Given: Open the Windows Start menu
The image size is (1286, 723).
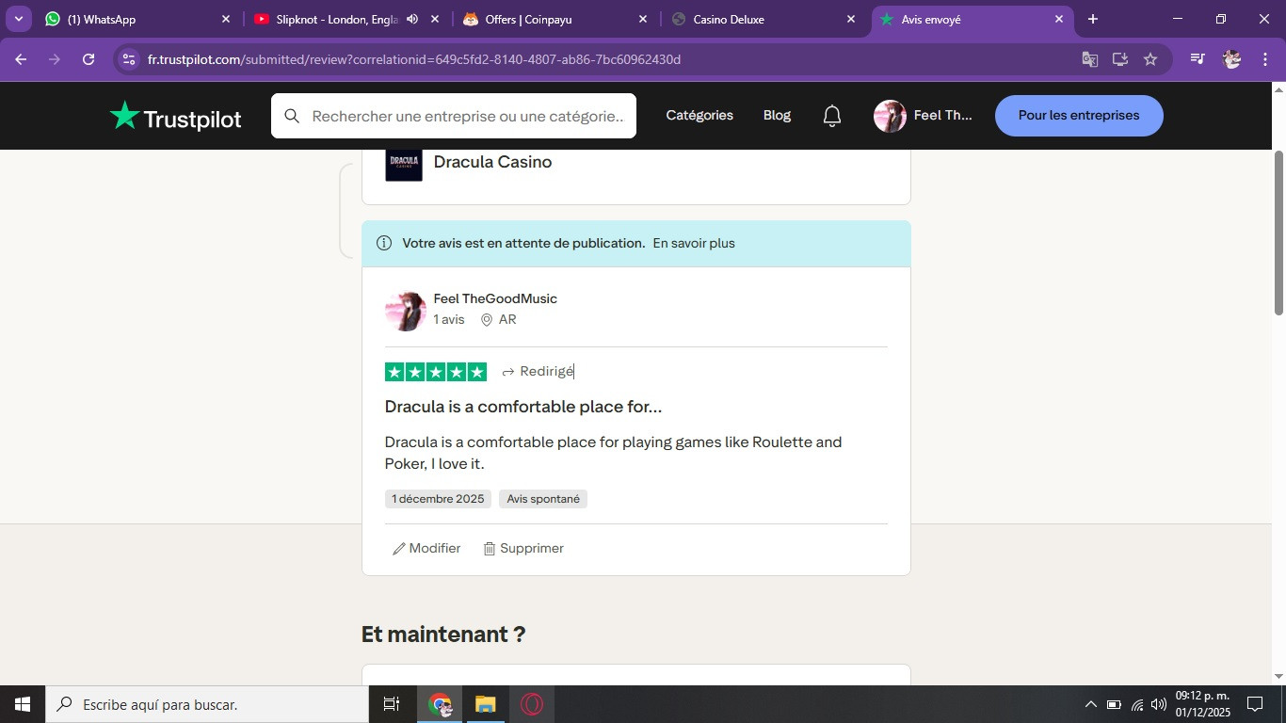Looking at the screenshot, I should [23, 704].
